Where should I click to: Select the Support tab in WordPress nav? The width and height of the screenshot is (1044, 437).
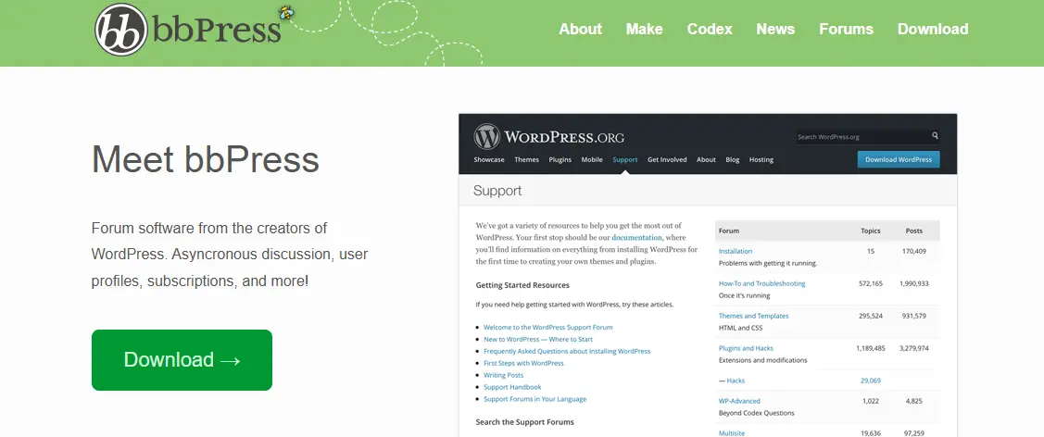point(625,159)
